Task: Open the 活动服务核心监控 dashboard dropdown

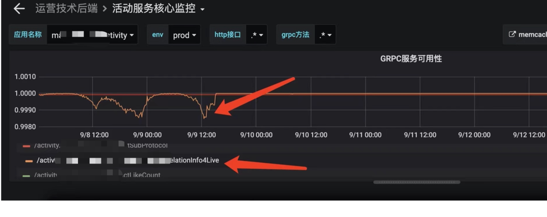Action: 159,9
